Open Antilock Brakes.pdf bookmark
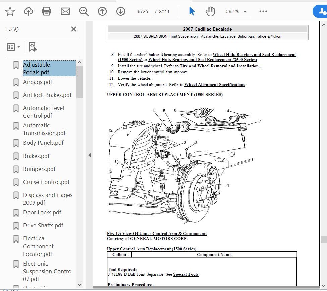This screenshot has width=327, height=291. pos(47,95)
